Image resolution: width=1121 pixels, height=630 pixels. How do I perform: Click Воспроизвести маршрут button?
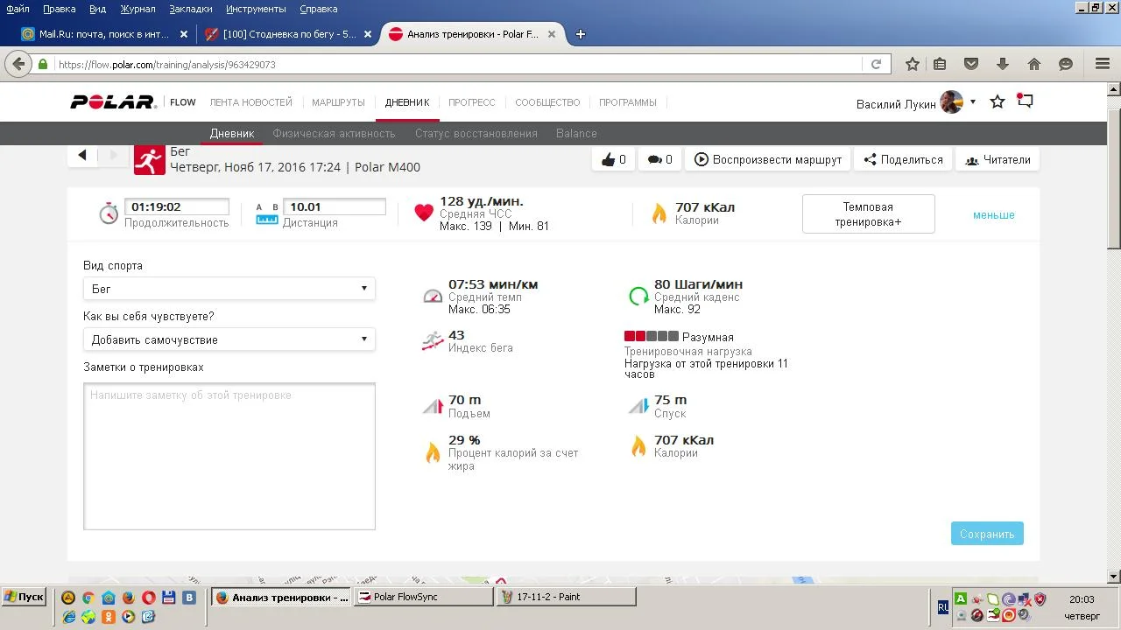coord(768,159)
